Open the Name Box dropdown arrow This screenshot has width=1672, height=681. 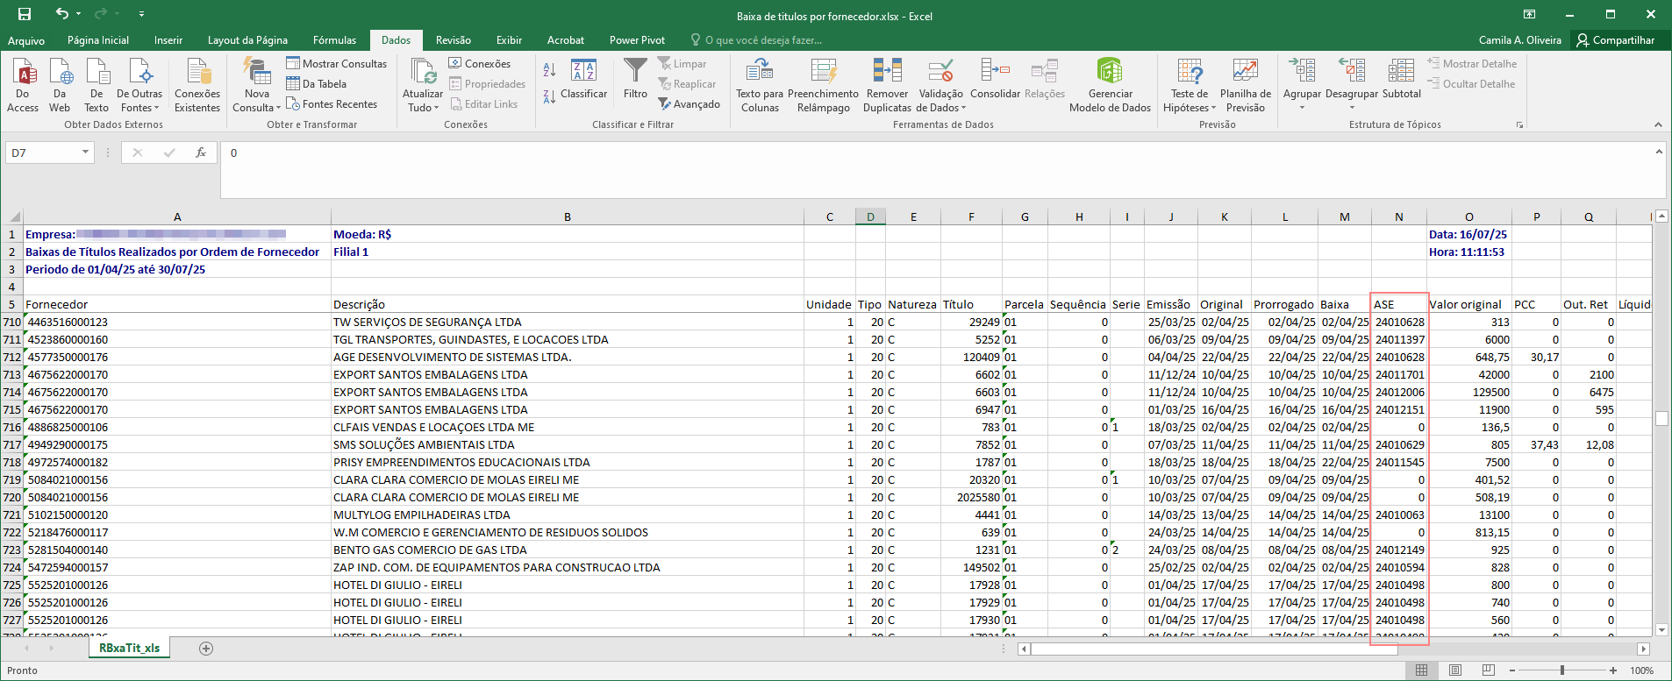tap(85, 153)
